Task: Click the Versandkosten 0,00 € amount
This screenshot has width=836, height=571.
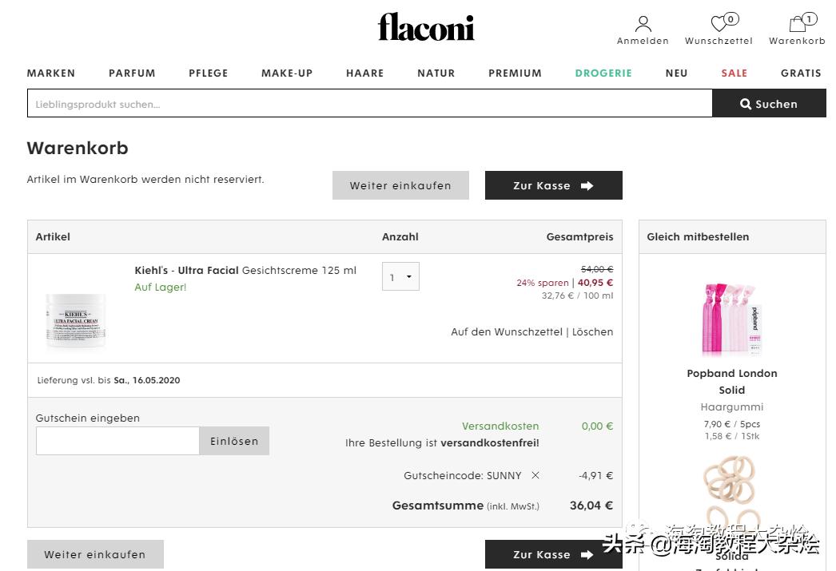Action: (x=597, y=426)
